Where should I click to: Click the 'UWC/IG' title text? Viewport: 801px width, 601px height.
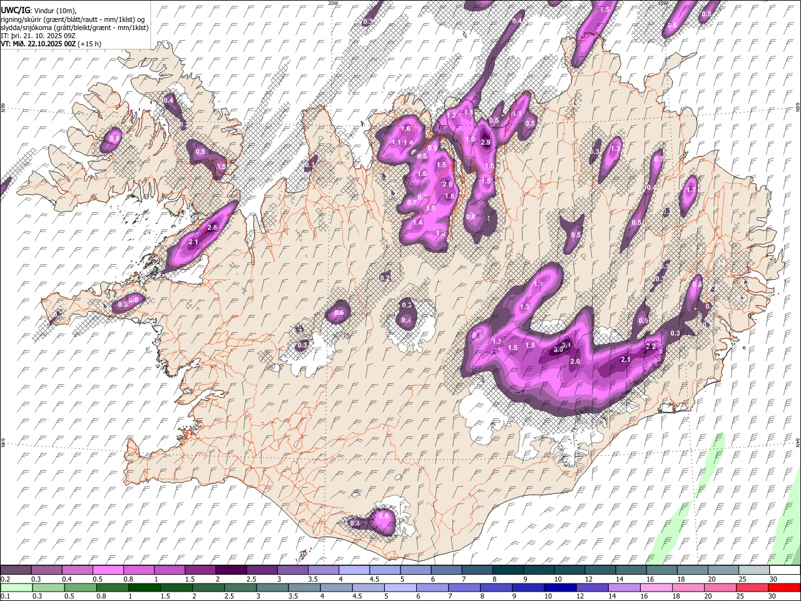(14, 10)
